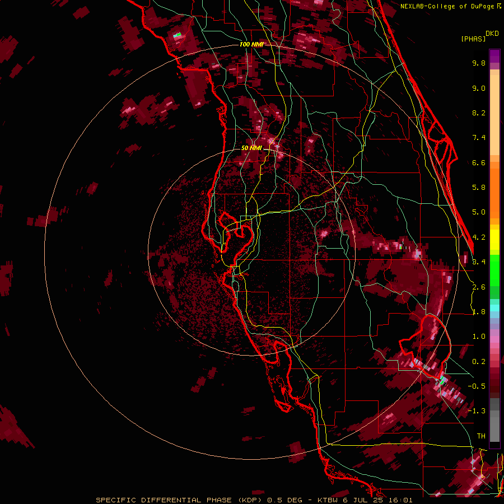Click the 2.6 legend value

coord(479,287)
